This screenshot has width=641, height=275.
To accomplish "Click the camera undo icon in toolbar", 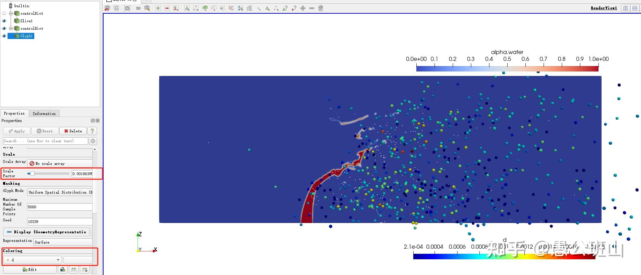I will (x=107, y=8).
